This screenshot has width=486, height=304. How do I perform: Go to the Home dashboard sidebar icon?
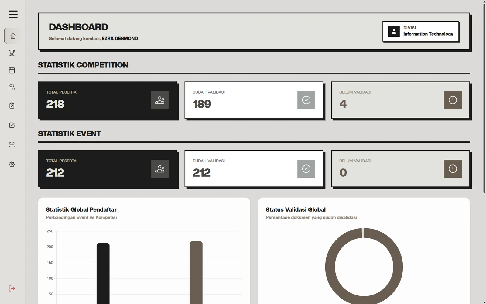coord(13,36)
